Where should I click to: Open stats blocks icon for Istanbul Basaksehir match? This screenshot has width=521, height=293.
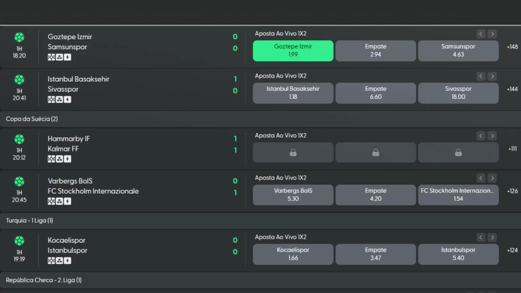pyautogui.click(x=59, y=100)
